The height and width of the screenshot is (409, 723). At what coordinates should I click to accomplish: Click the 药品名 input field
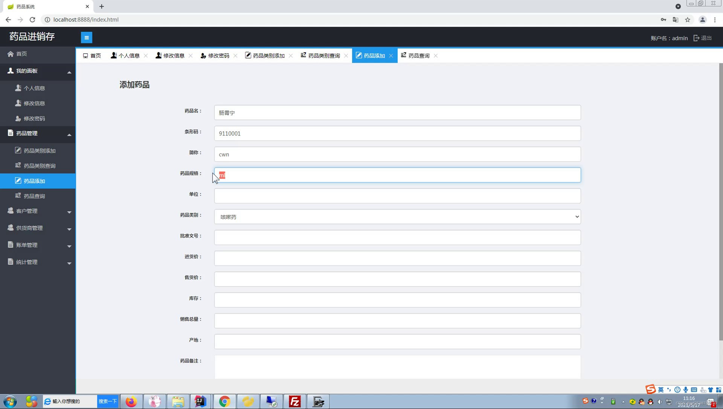(397, 113)
